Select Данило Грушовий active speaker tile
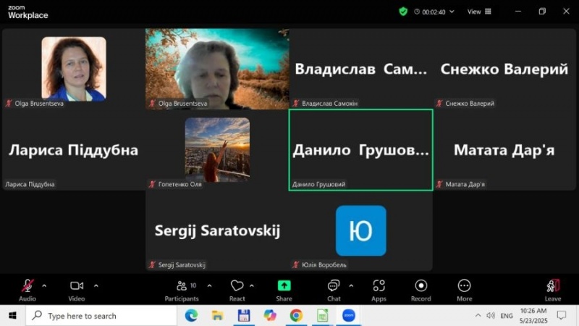This screenshot has width=579, height=326. click(360, 150)
